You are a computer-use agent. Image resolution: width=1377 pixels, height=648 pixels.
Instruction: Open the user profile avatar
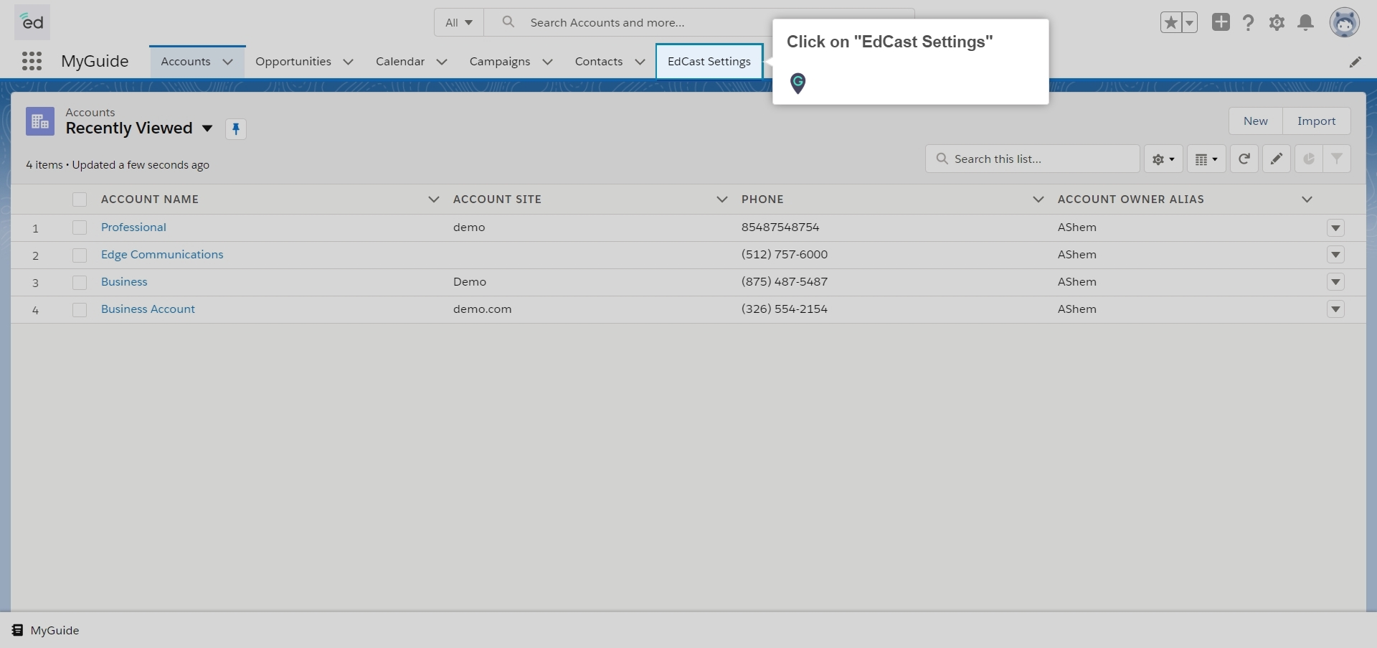pos(1345,23)
